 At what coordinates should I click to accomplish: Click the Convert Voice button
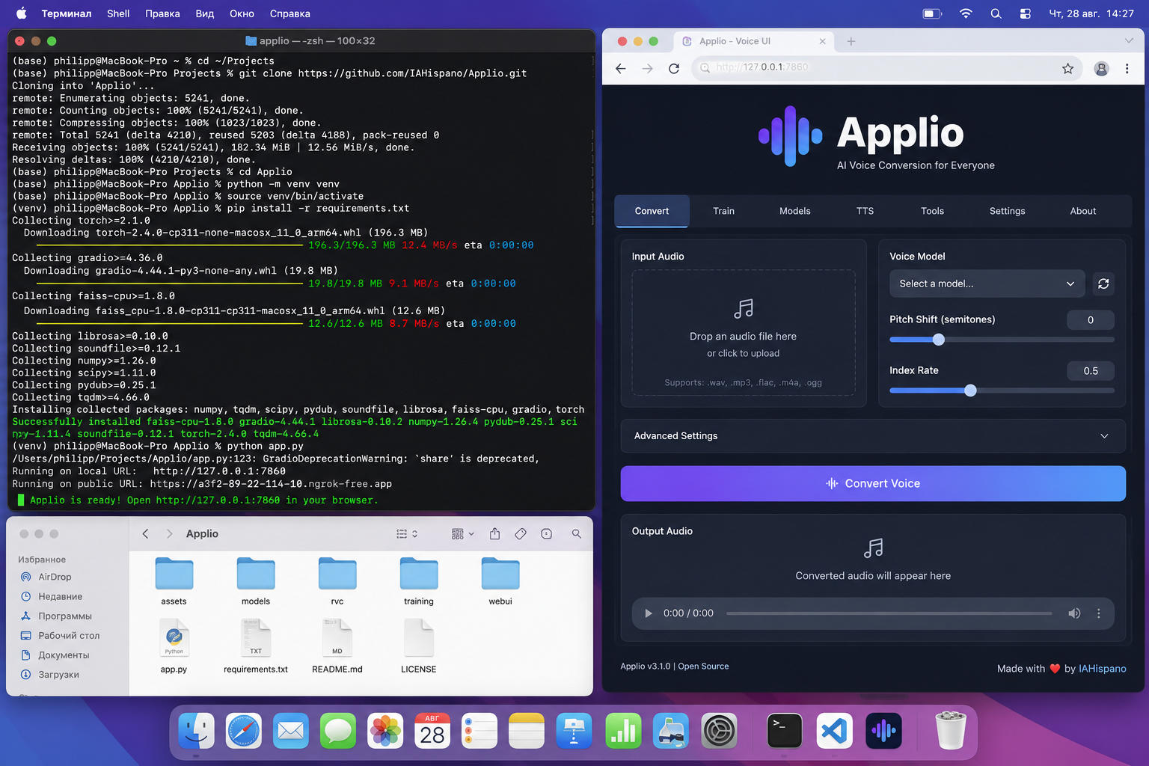[873, 483]
